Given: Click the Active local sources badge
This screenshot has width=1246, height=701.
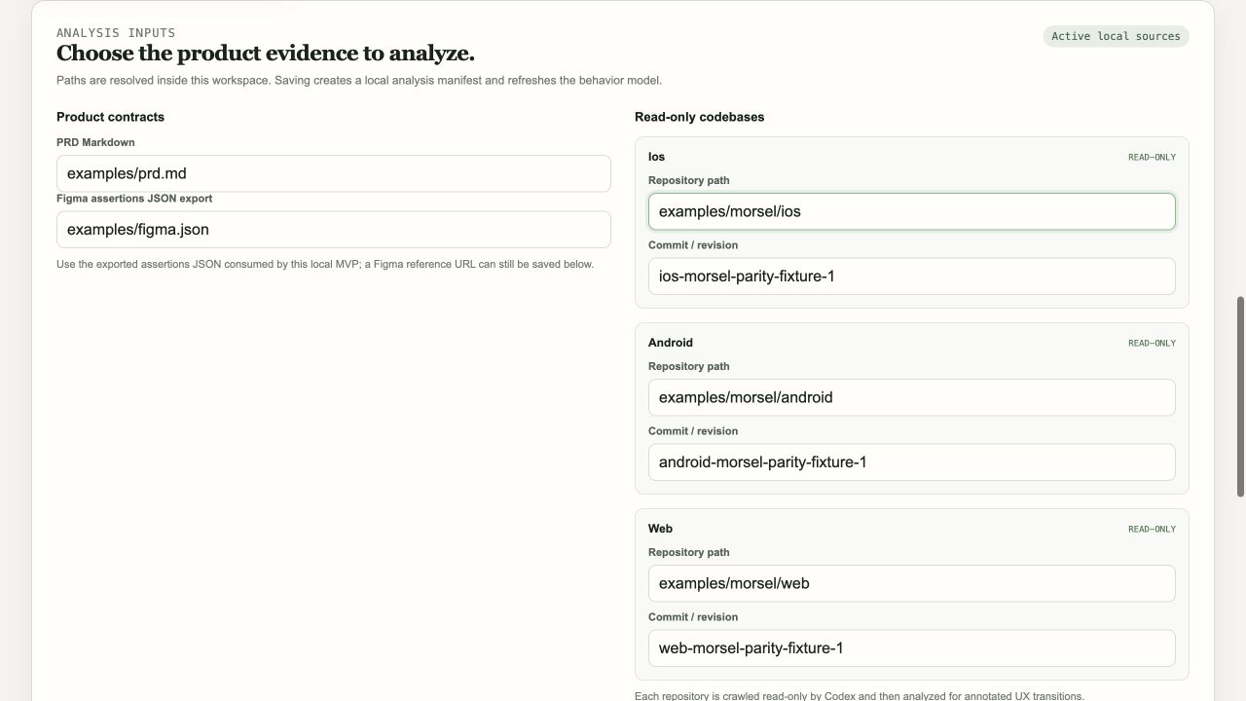Looking at the screenshot, I should coord(1116,36).
